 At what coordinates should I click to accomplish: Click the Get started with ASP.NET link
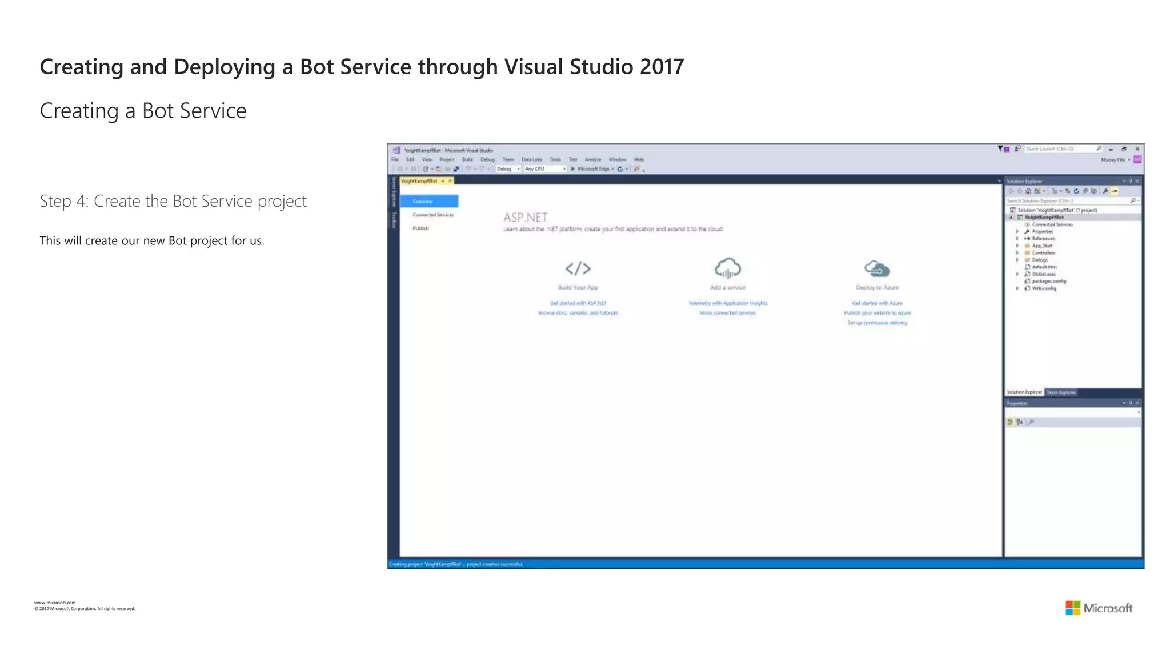pos(578,303)
